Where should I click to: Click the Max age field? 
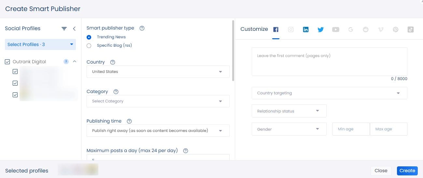click(x=388, y=129)
